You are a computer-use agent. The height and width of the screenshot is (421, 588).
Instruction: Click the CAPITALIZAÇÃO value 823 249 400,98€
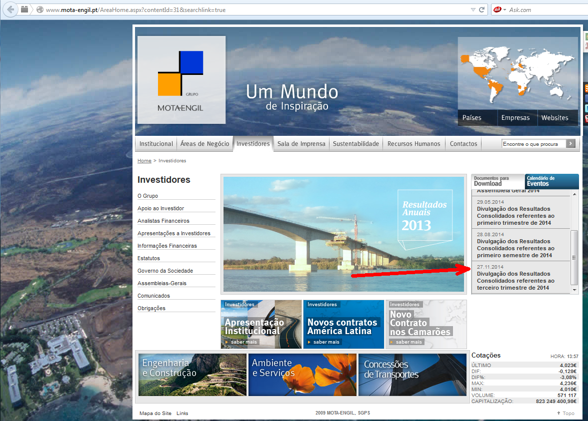556,401
